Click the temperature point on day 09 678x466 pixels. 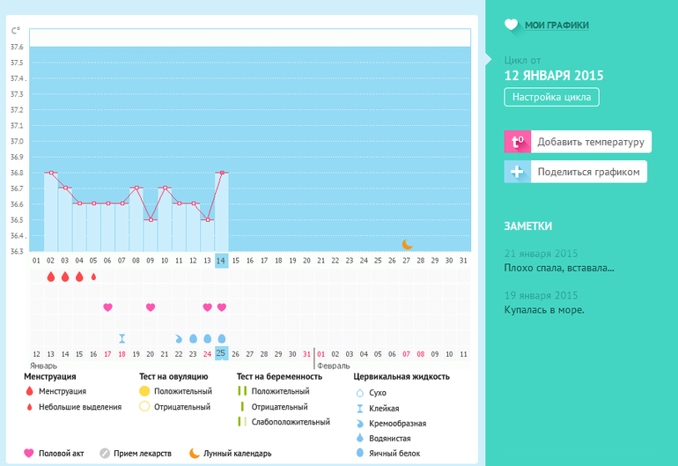coord(150,219)
